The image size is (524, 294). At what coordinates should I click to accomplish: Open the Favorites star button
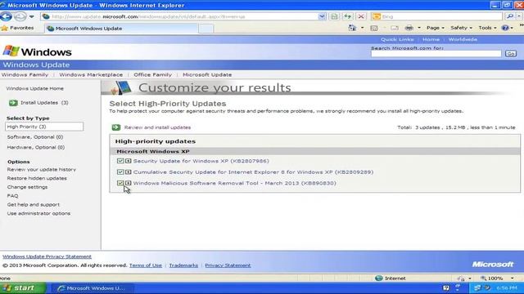17,28
